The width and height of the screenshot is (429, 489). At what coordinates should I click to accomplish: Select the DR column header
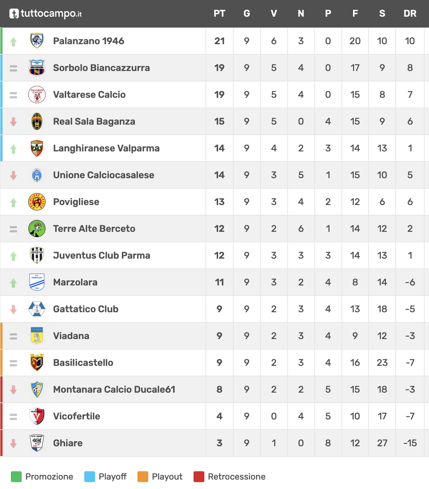tap(410, 14)
